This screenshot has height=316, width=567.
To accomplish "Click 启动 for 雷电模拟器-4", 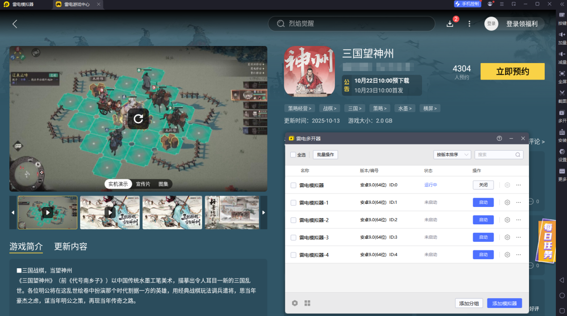I will click(x=483, y=255).
